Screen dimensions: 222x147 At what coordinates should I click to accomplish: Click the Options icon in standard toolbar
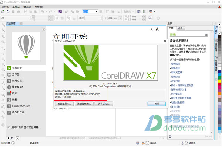coord(144,11)
